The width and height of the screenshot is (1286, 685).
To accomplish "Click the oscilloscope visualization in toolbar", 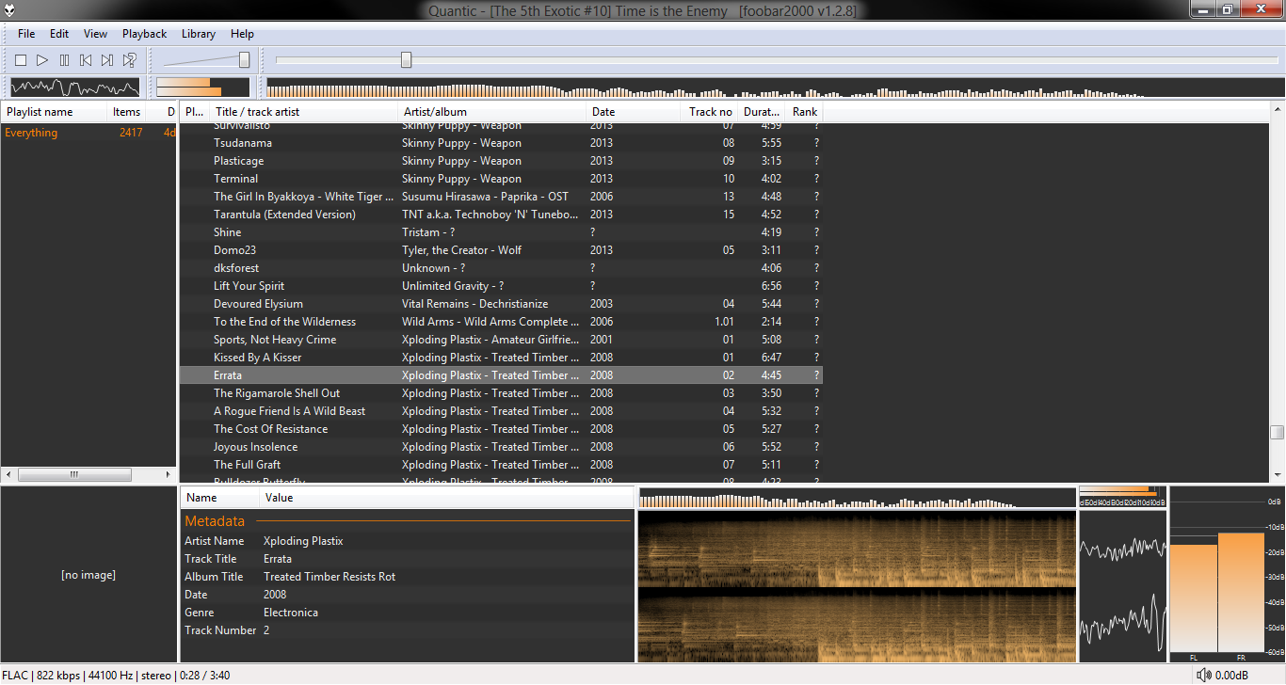I will (x=74, y=88).
